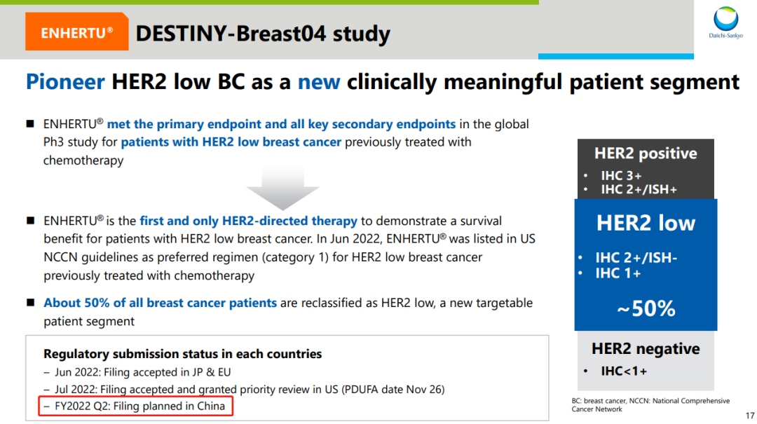Click the Jun 2022 JP & EU filing line

(137, 372)
